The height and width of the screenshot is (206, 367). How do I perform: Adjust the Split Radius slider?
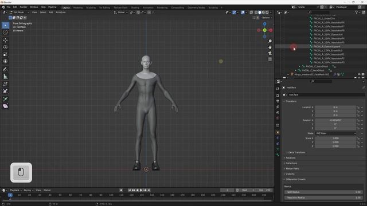pyautogui.click(x=323, y=192)
